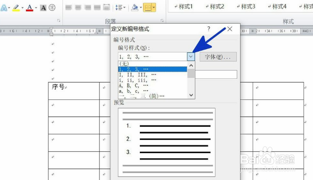The width and height of the screenshot is (313, 180).
Task: Align text right
Action: point(87,8)
